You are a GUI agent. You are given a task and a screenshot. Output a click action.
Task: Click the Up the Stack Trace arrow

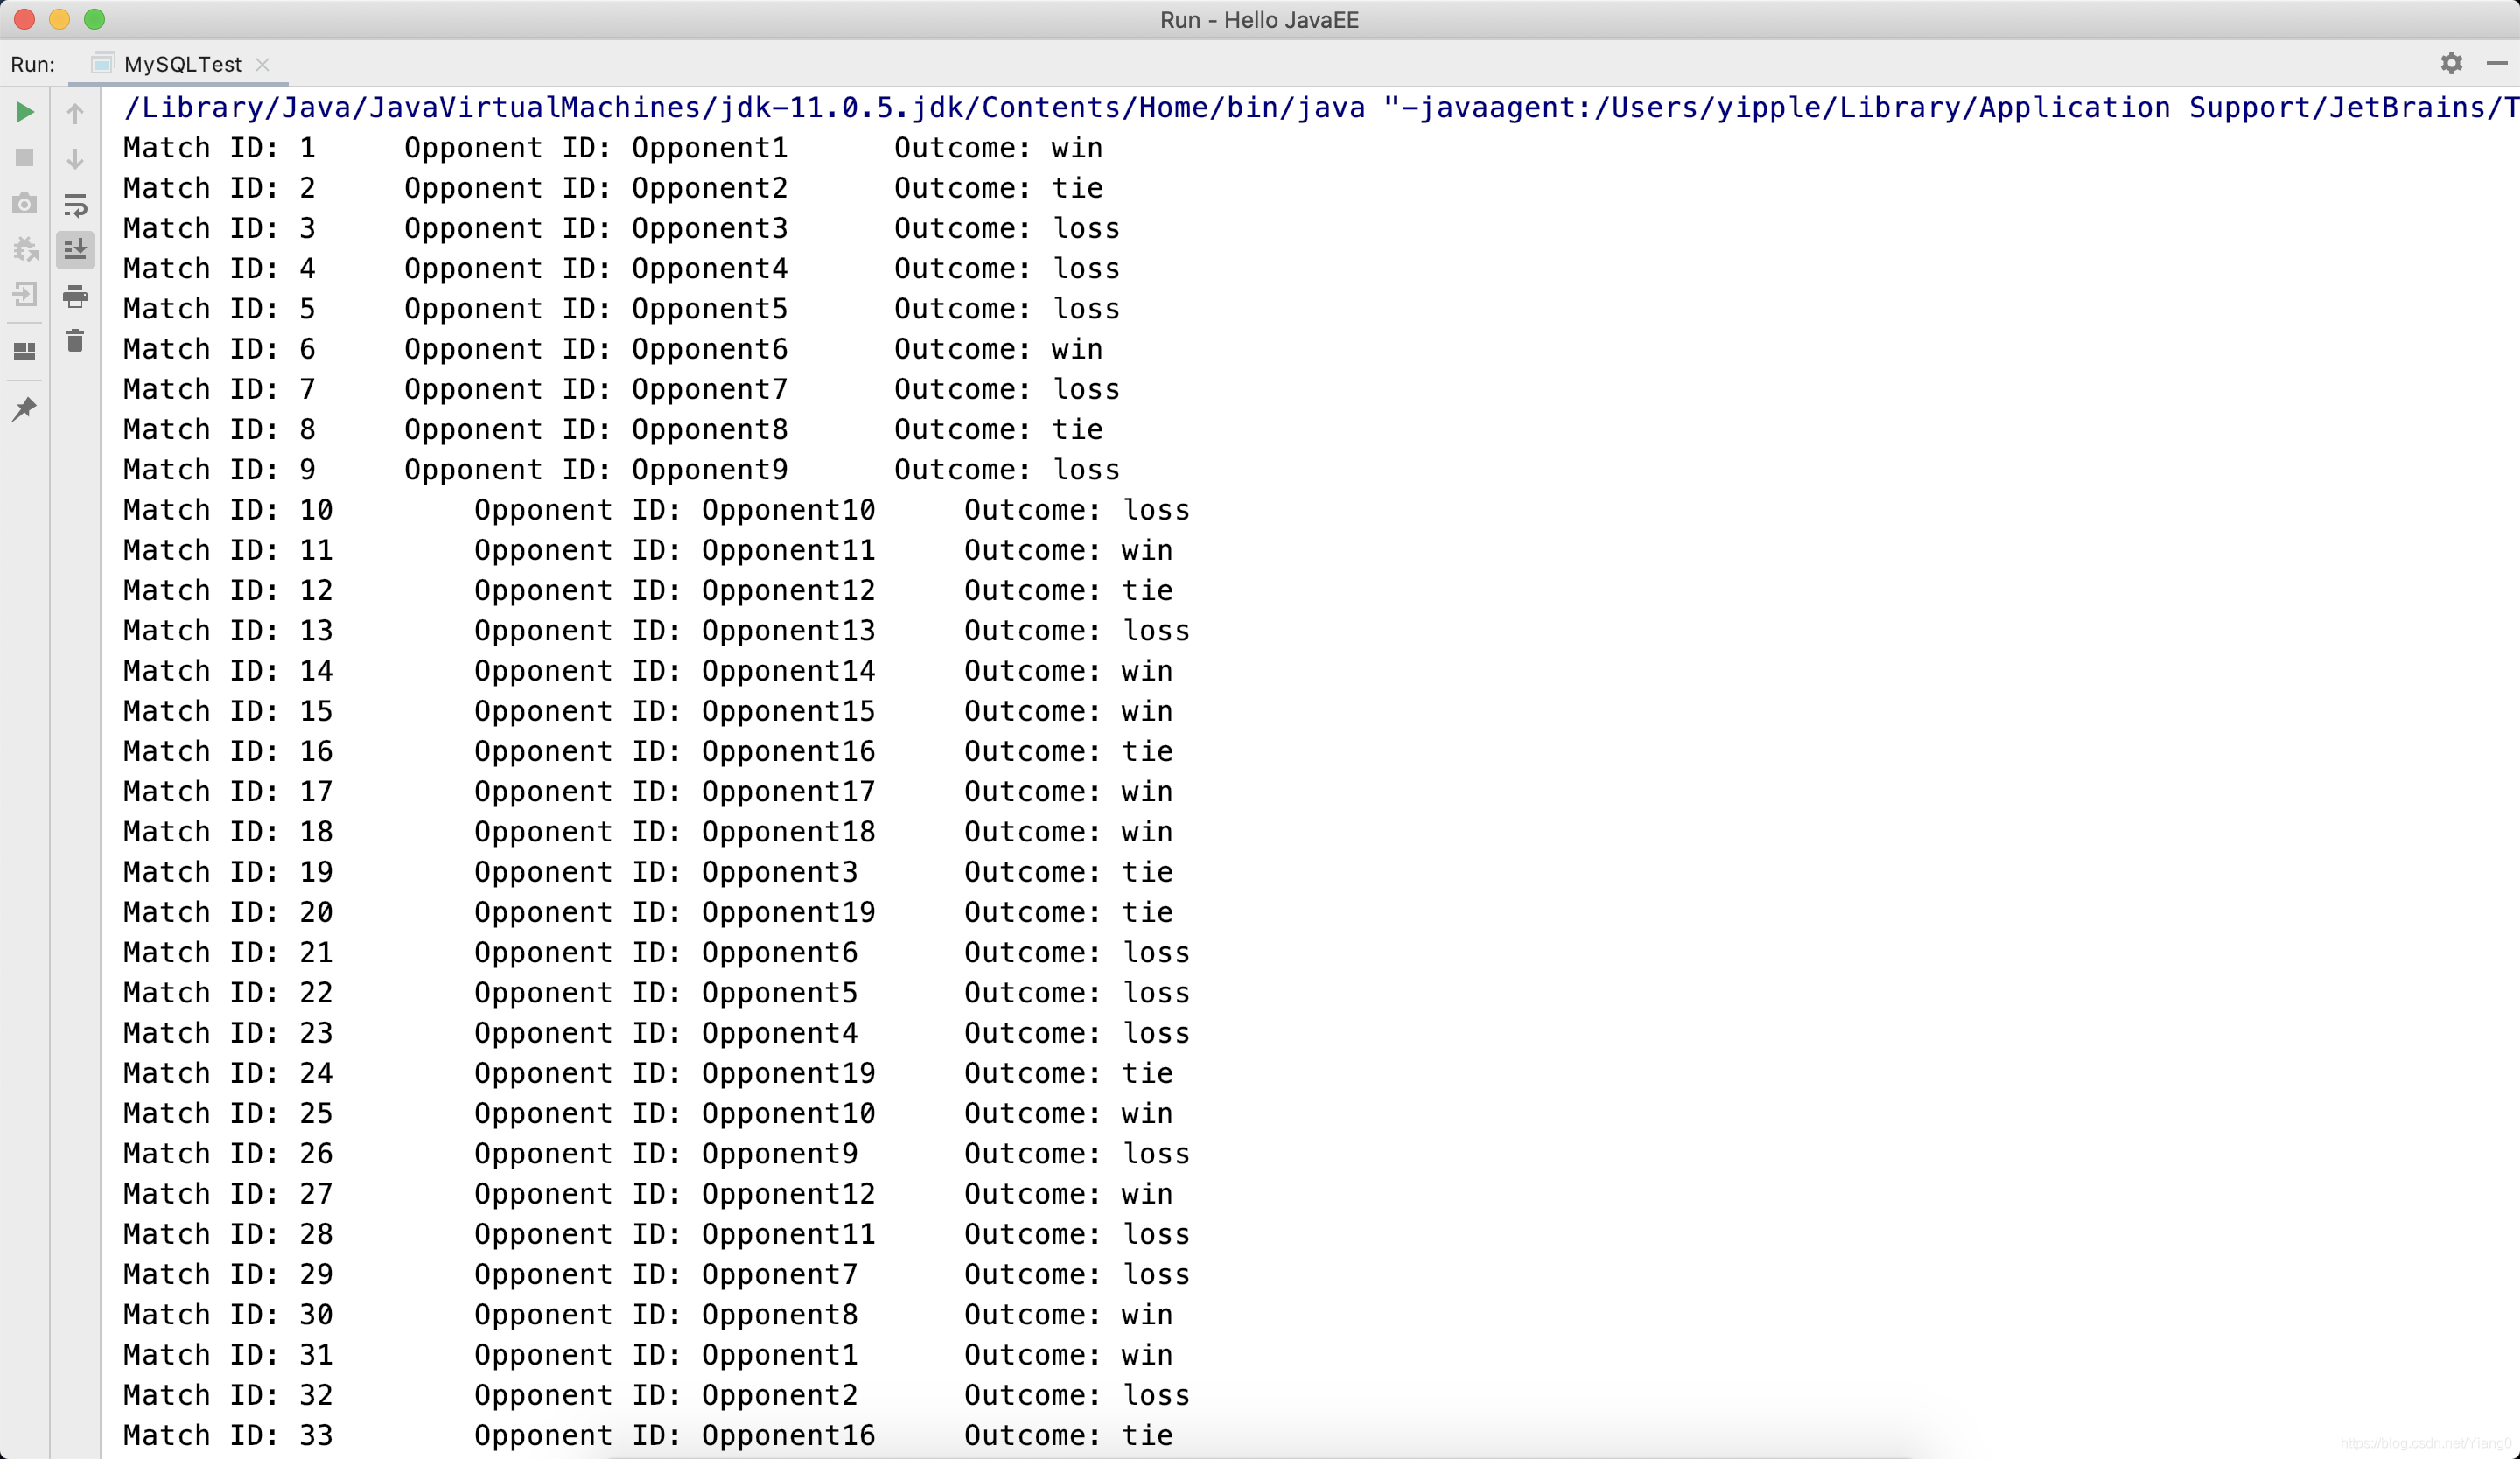tap(75, 113)
